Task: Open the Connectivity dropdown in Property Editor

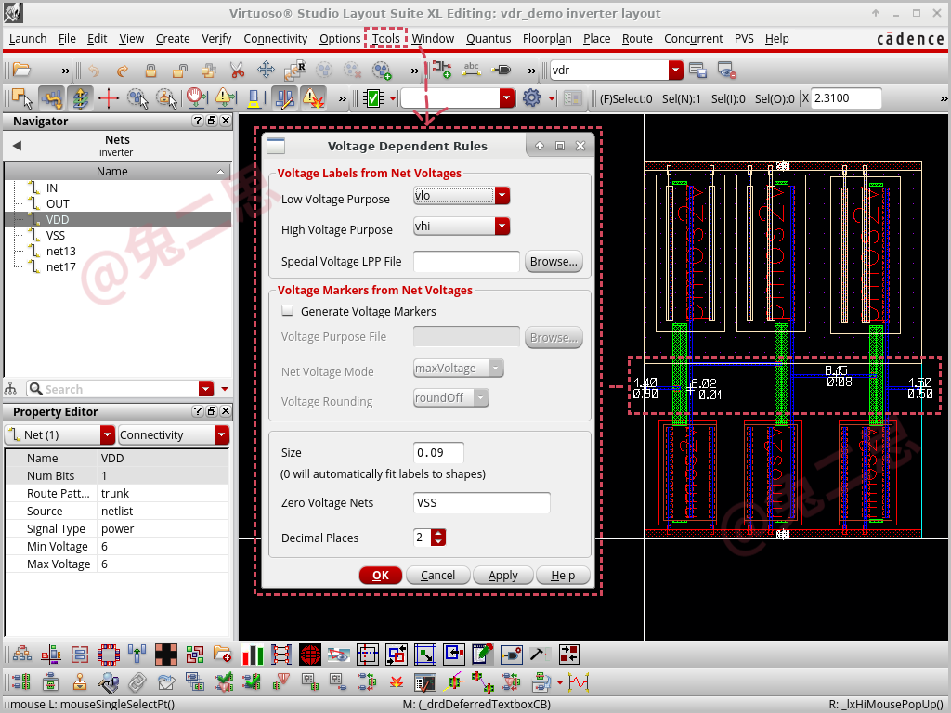Action: (x=221, y=434)
